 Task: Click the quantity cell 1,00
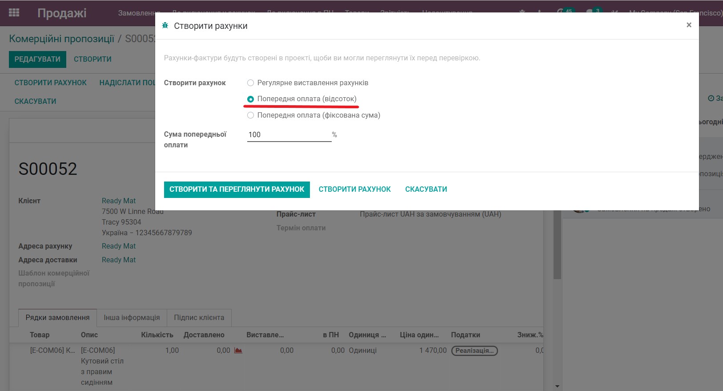172,350
